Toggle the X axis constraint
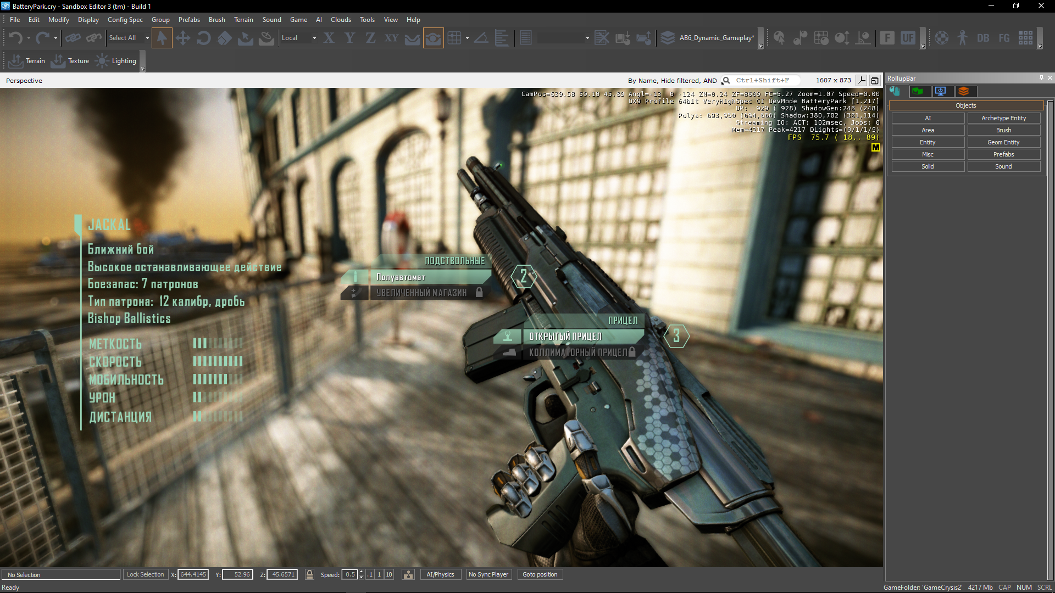The width and height of the screenshot is (1055, 593). coord(329,38)
